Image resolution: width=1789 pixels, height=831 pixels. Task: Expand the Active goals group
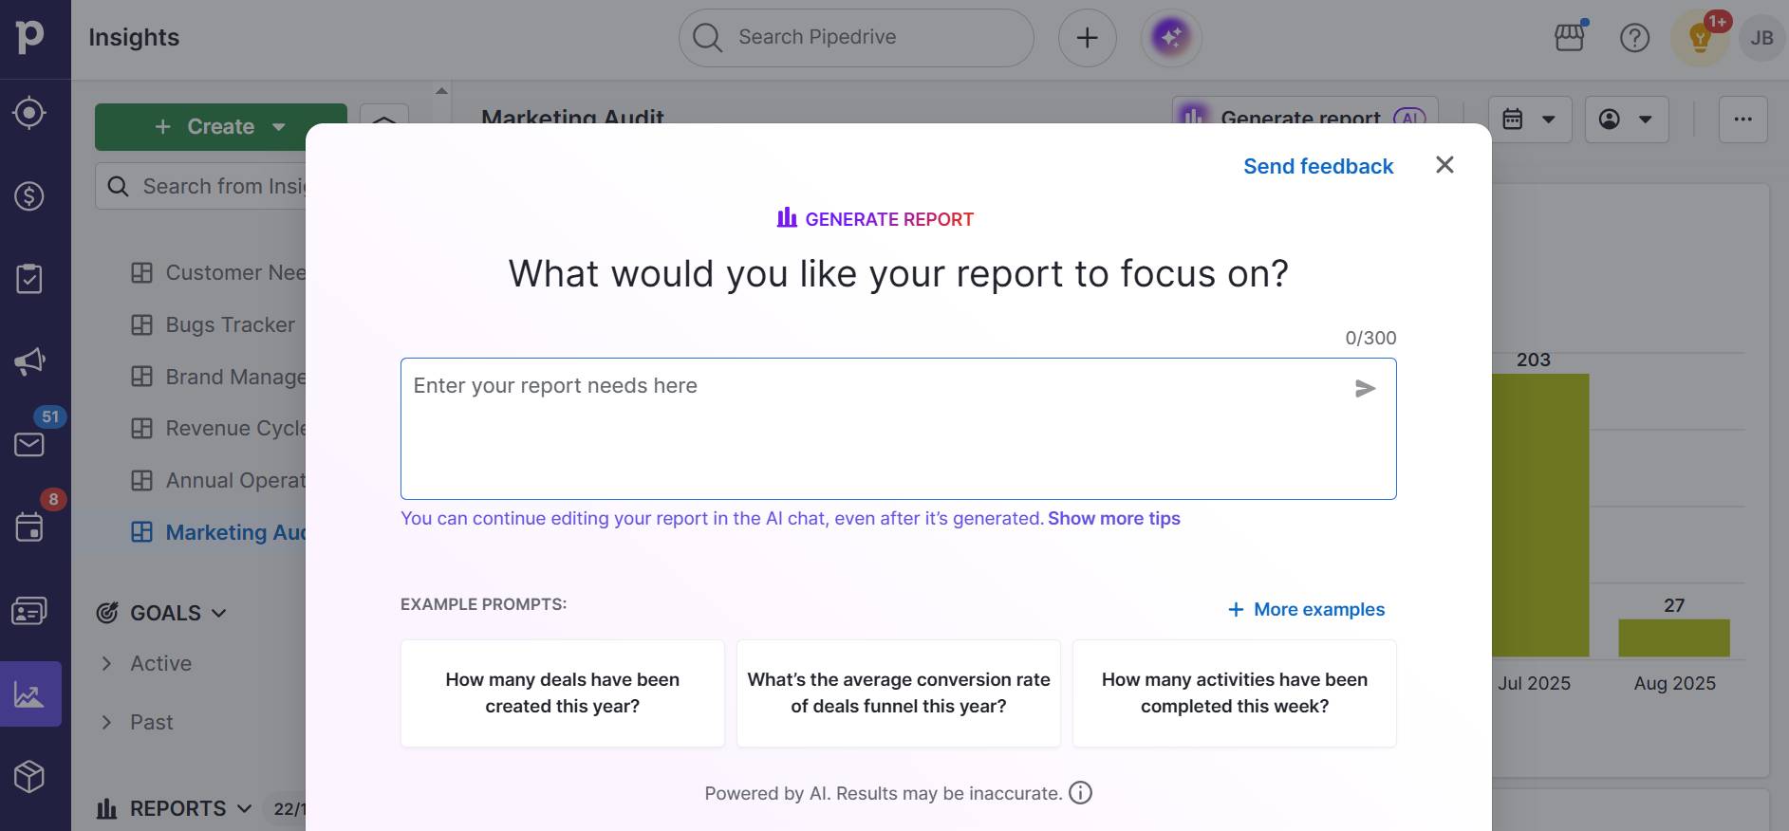[106, 664]
